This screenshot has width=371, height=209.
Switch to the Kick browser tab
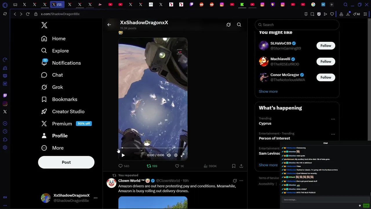242,5
